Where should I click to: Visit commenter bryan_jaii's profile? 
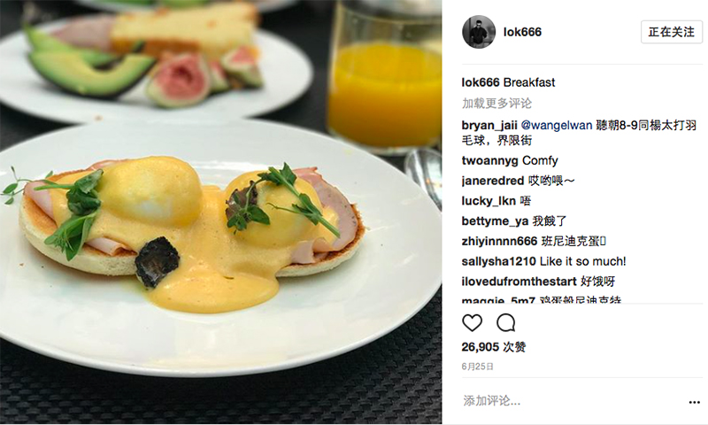(x=489, y=125)
